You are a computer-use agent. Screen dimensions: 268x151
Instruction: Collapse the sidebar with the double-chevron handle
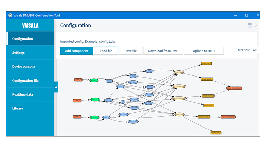[56, 87]
